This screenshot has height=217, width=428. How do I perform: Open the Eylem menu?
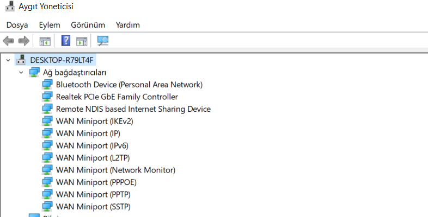(49, 25)
